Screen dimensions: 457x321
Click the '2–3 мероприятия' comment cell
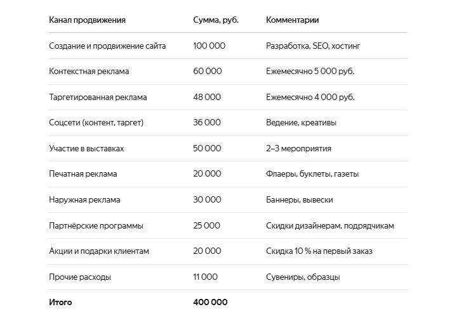coord(298,149)
